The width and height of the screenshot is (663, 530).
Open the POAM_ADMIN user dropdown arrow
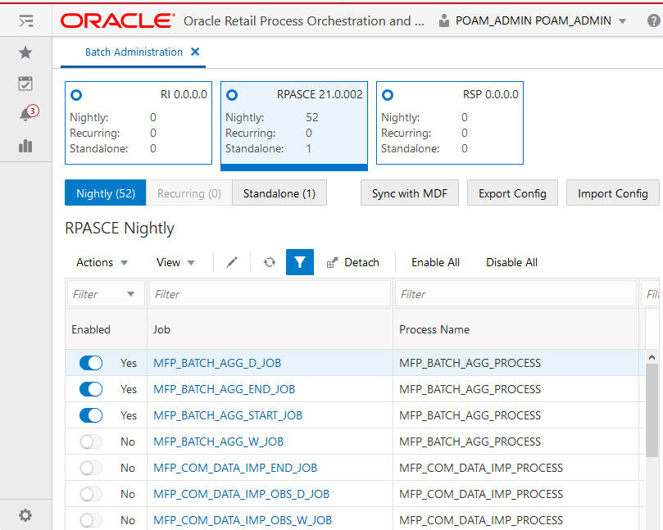[x=622, y=20]
